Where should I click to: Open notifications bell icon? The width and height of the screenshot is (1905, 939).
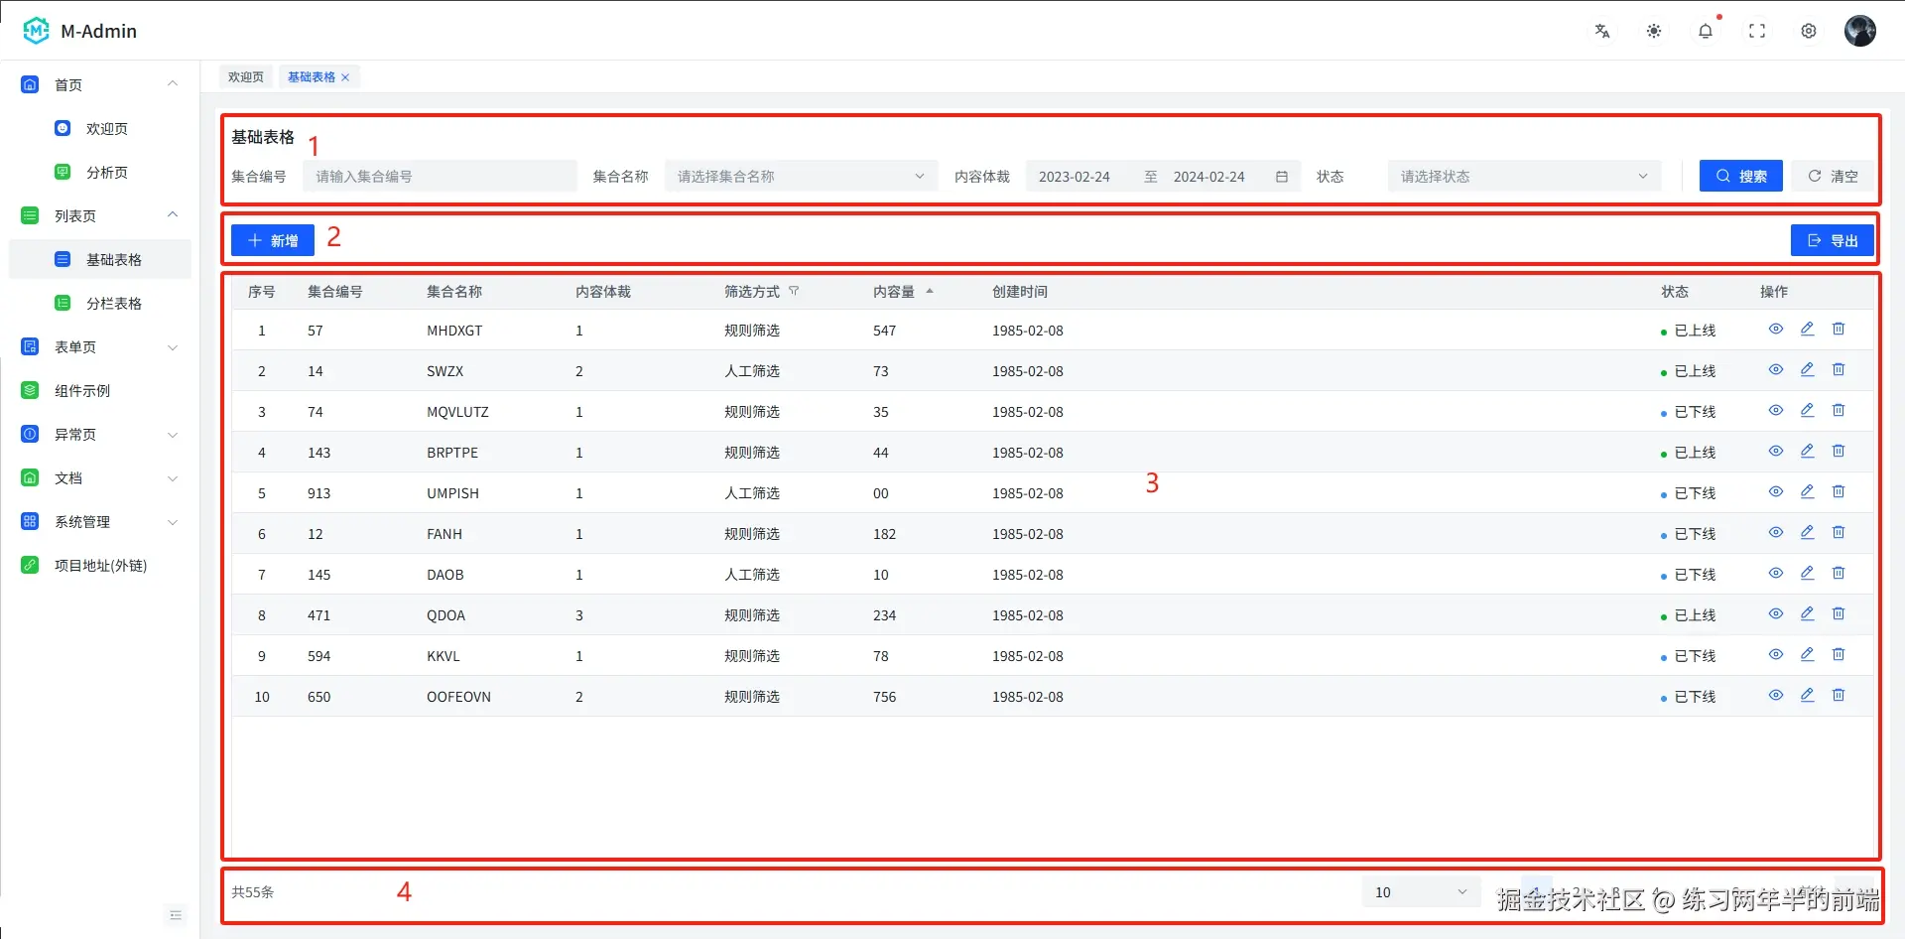tap(1706, 31)
